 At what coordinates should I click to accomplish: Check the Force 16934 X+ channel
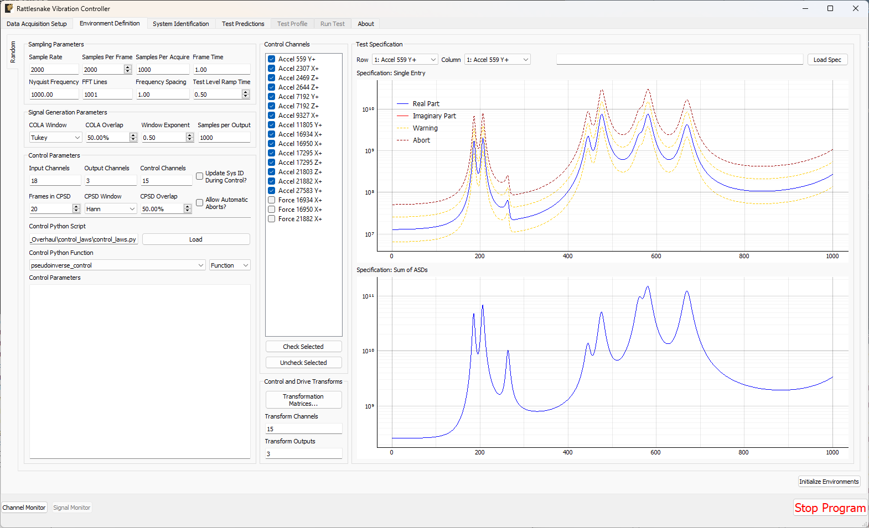[x=272, y=200]
